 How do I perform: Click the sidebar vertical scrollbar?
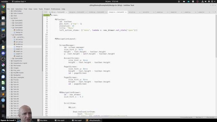point(42,43)
